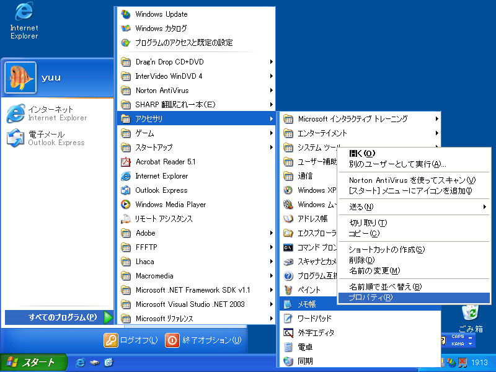Click the Acrobat Reader 5.1 icon

(126, 162)
